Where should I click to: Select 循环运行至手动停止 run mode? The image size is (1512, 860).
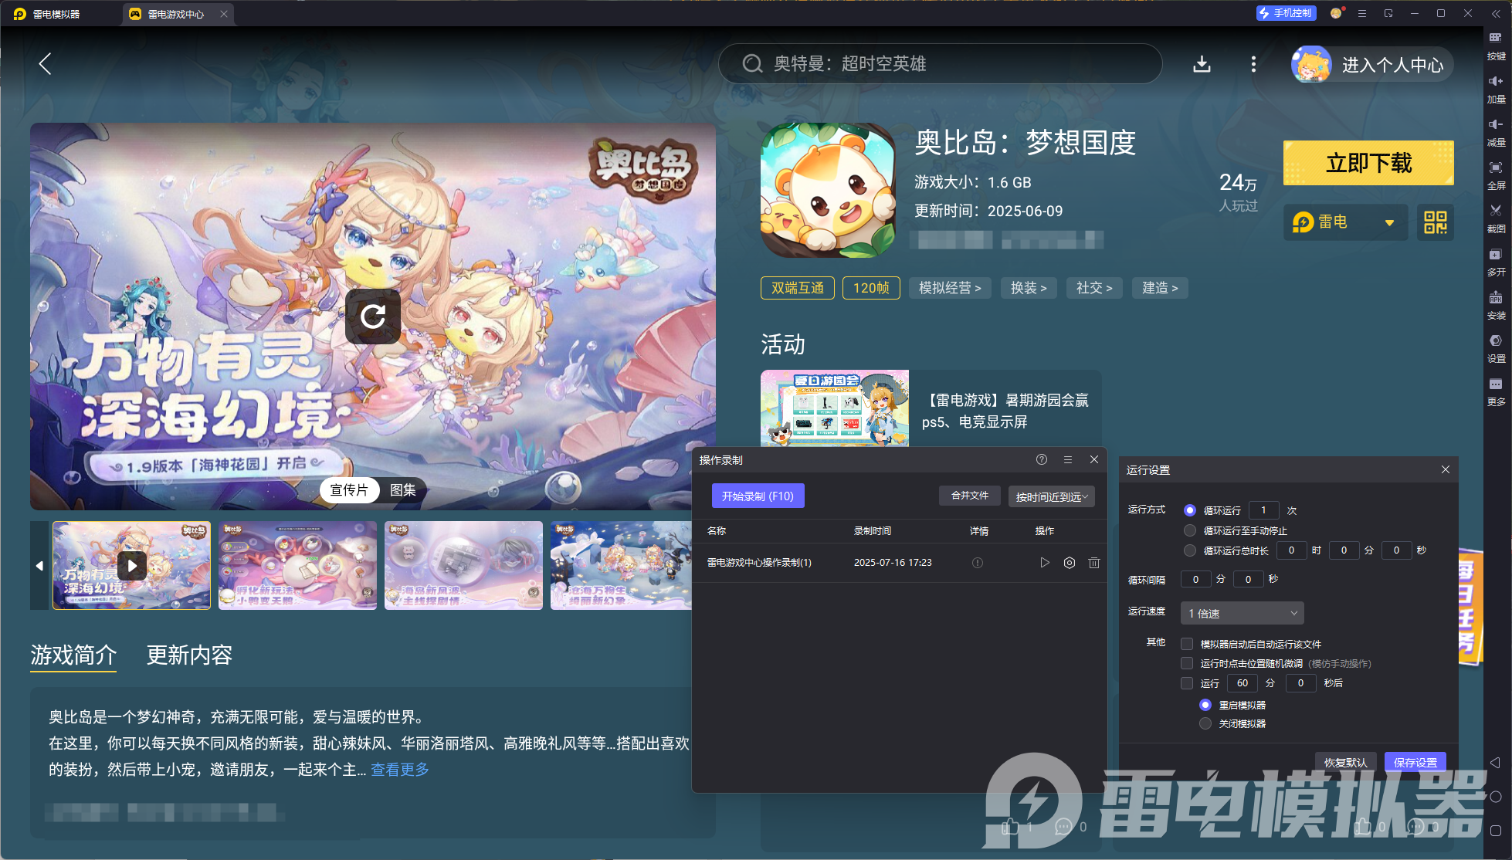pyautogui.click(x=1189, y=530)
